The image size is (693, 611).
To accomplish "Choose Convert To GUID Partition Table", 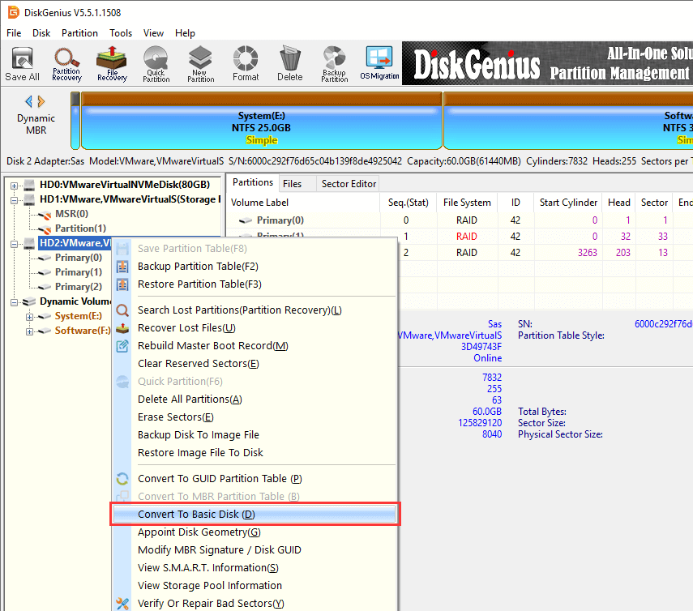I will 219,479.
